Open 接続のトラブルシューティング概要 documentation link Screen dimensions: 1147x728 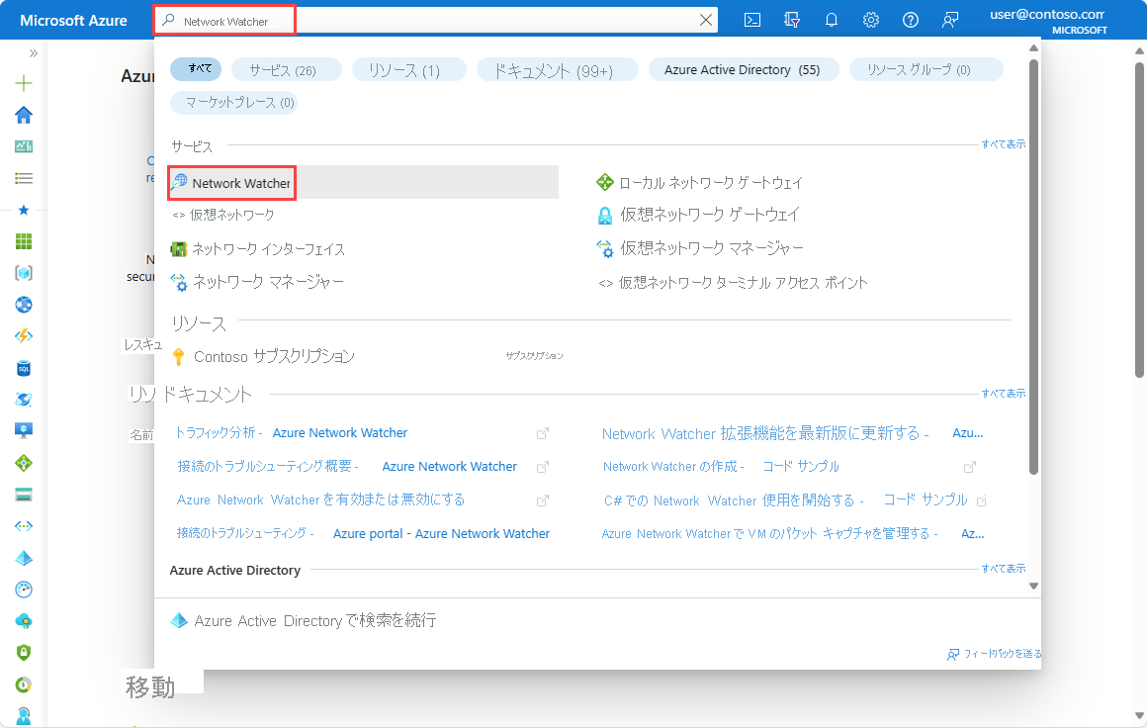click(x=347, y=467)
